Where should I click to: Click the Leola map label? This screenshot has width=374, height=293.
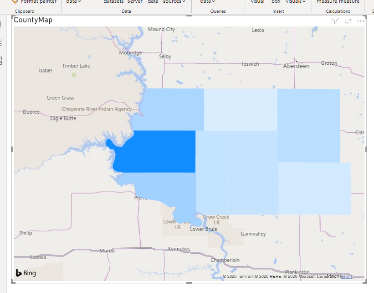click(258, 31)
